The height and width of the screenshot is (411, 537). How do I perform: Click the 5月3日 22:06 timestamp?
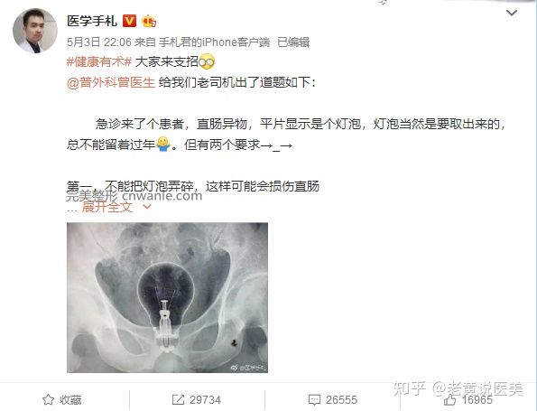99,42
